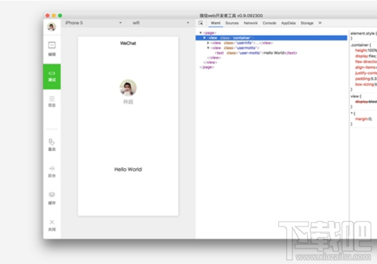This screenshot has height=264, width=377.
Task: Open the Edit (编辑) sidebar icon
Action: [x=51, y=49]
